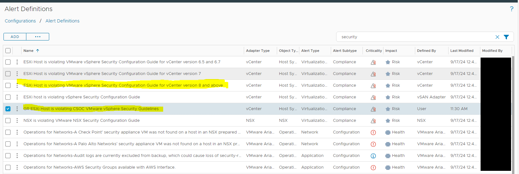Check the ESXi host vSphere Security Guide row
The height and width of the screenshot is (174, 519).
[8, 97]
